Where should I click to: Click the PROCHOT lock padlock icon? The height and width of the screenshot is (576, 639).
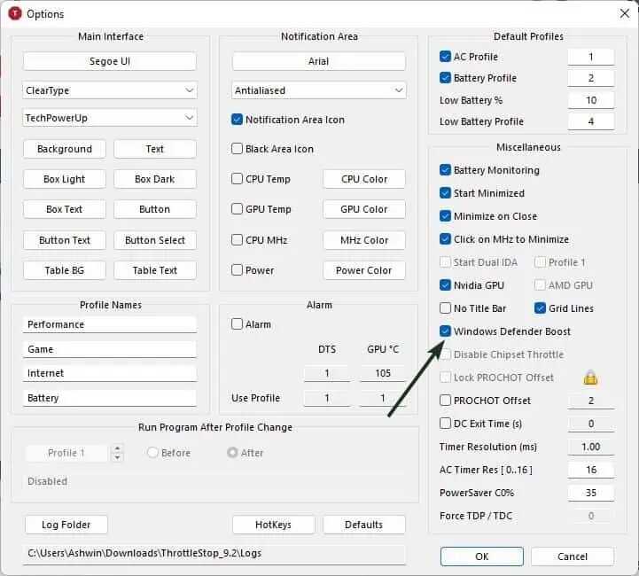tap(590, 378)
